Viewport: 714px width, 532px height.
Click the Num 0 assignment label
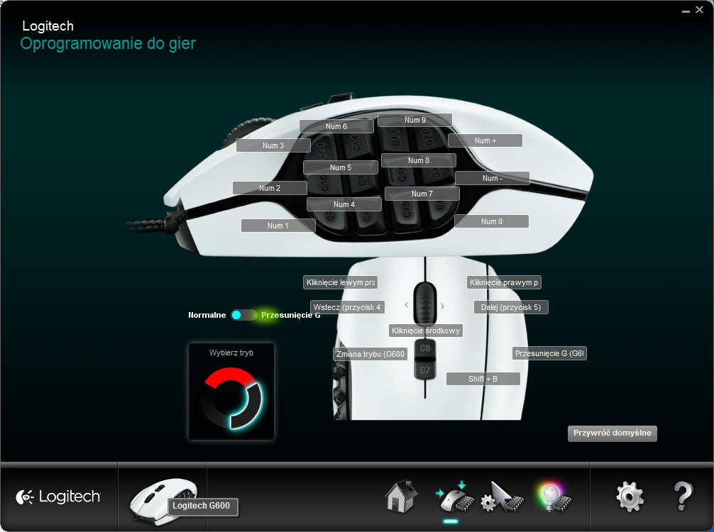(491, 221)
